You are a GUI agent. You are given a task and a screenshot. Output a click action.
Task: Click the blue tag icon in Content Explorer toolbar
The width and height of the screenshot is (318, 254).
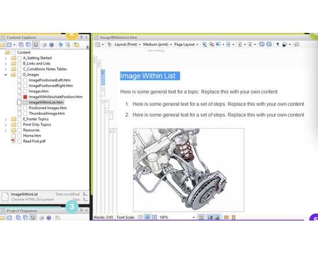click(x=61, y=45)
